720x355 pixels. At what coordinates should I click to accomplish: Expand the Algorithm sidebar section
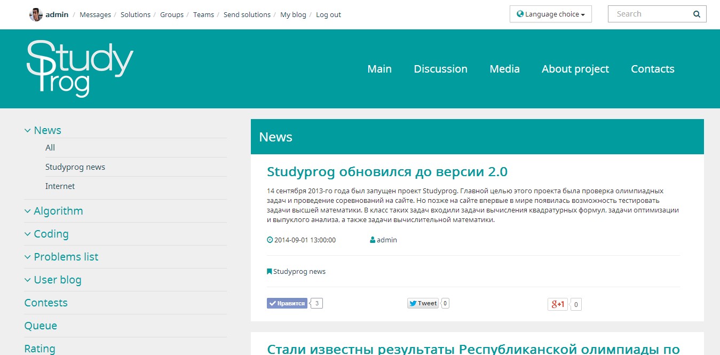[x=53, y=211]
